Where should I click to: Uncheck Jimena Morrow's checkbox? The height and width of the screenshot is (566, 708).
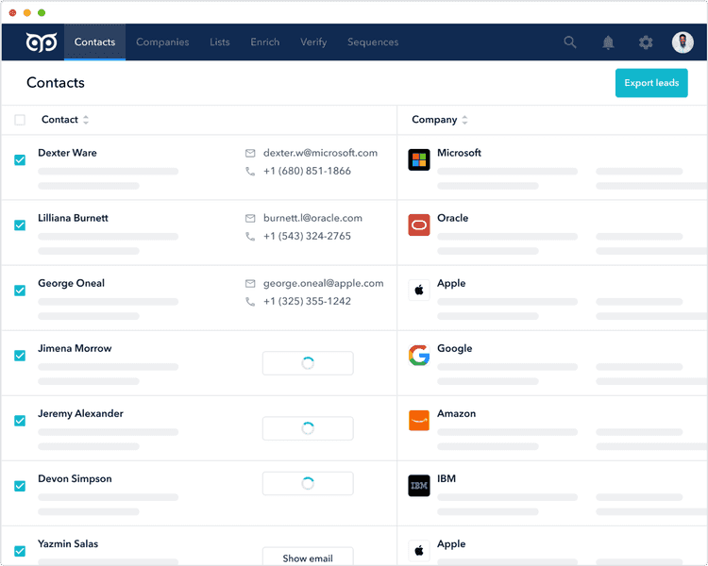tap(20, 356)
